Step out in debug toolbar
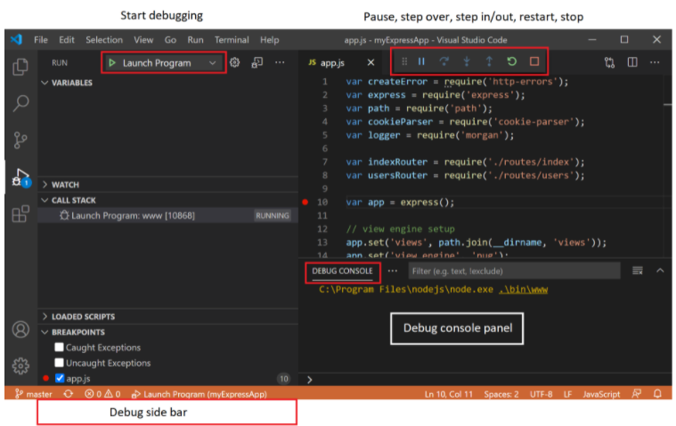 [489, 61]
